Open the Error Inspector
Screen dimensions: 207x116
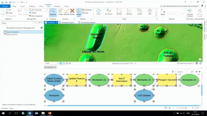(36, 16)
